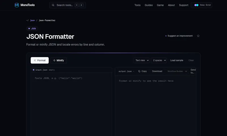Click the output.json file label
The width and height of the screenshot is (227, 136).
(x=125, y=71)
